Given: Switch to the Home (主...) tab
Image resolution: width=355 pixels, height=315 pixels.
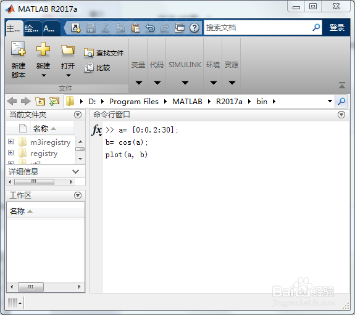Looking at the screenshot, I should click(x=14, y=28).
